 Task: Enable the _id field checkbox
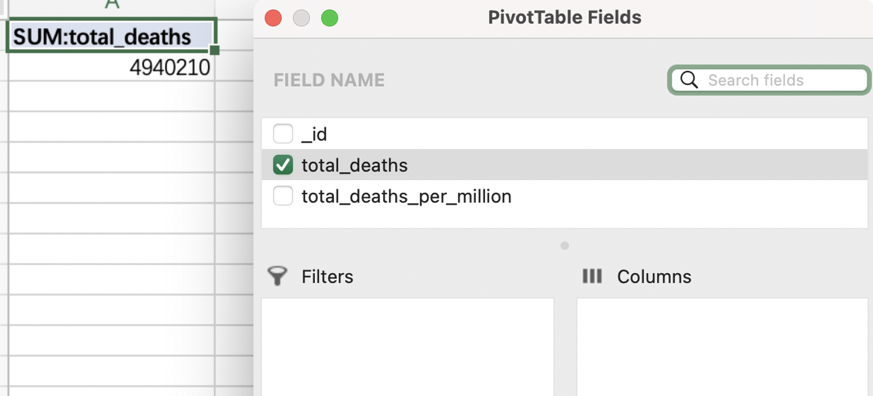pyautogui.click(x=283, y=134)
